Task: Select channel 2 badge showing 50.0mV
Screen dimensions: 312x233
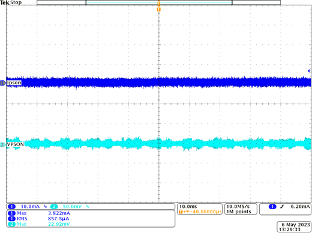Action: [x=54, y=207]
